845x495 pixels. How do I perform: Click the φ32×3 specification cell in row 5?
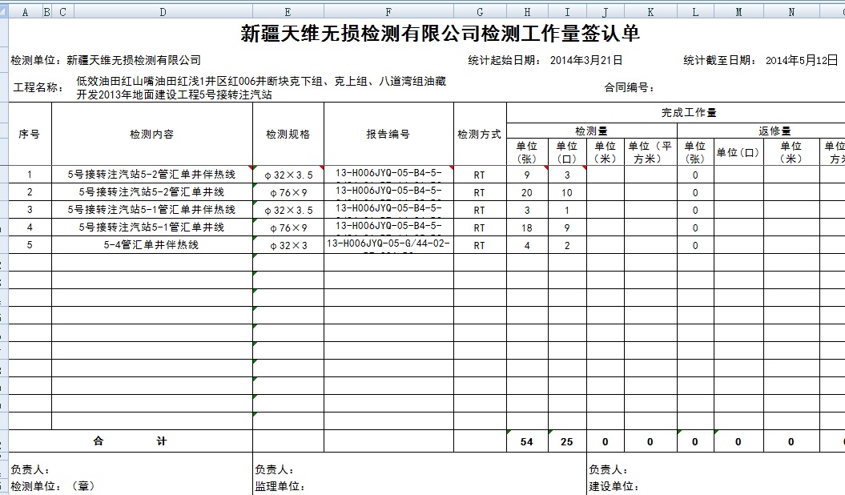pos(288,246)
